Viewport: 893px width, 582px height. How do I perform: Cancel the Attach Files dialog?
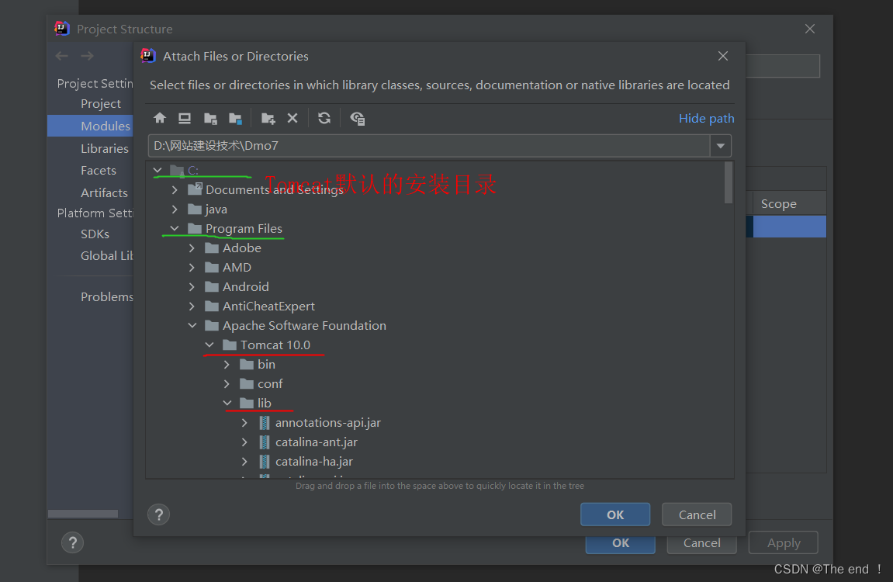point(697,514)
